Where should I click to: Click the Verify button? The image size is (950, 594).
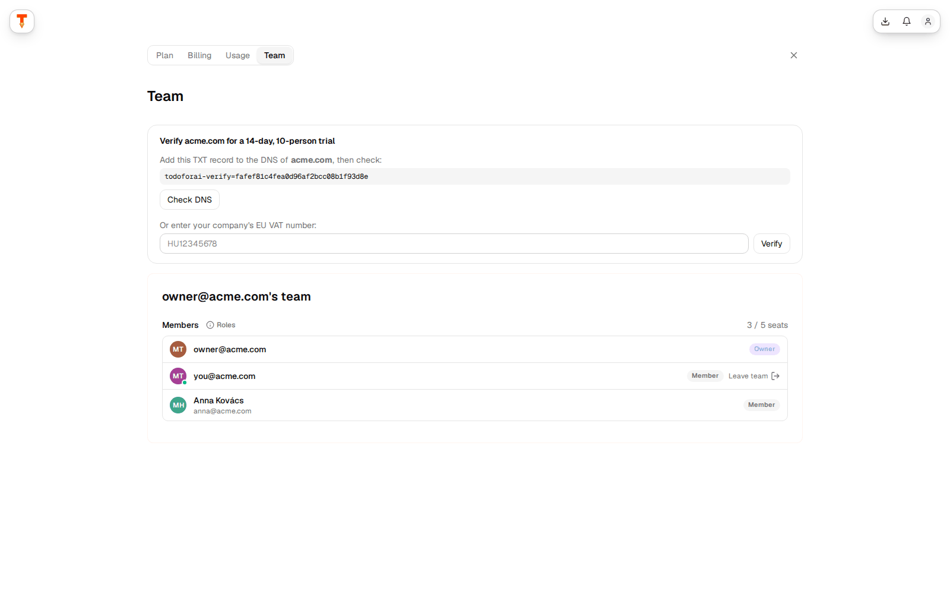coord(772,244)
